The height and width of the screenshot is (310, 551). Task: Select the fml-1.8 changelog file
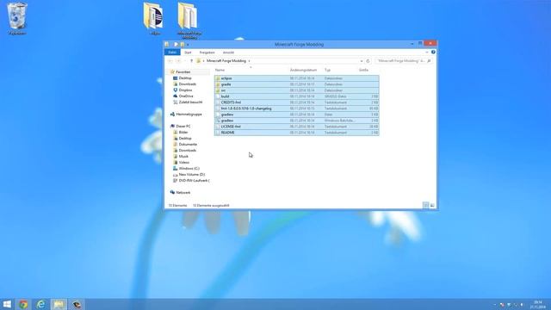(296, 108)
